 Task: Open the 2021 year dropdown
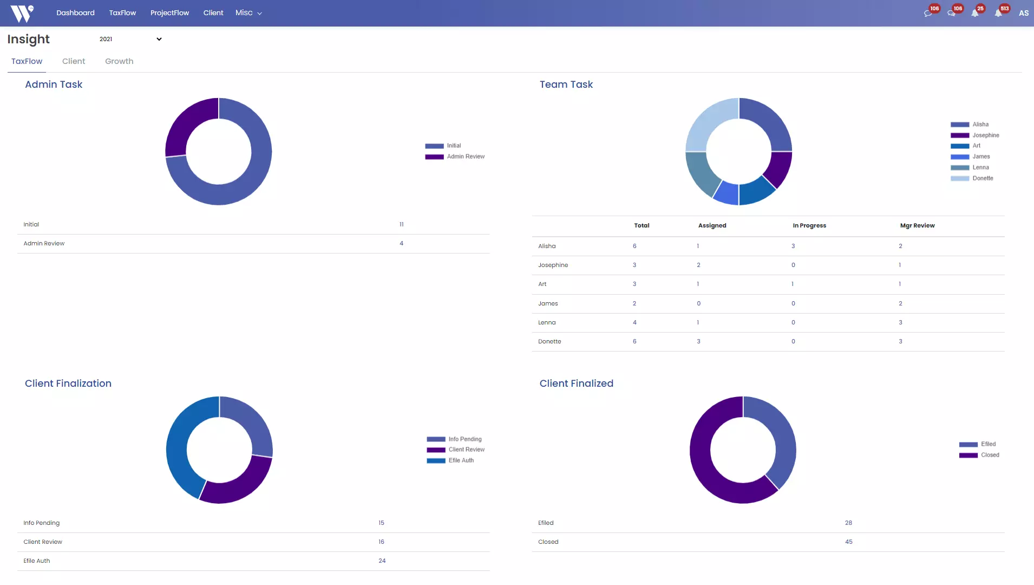click(x=128, y=38)
